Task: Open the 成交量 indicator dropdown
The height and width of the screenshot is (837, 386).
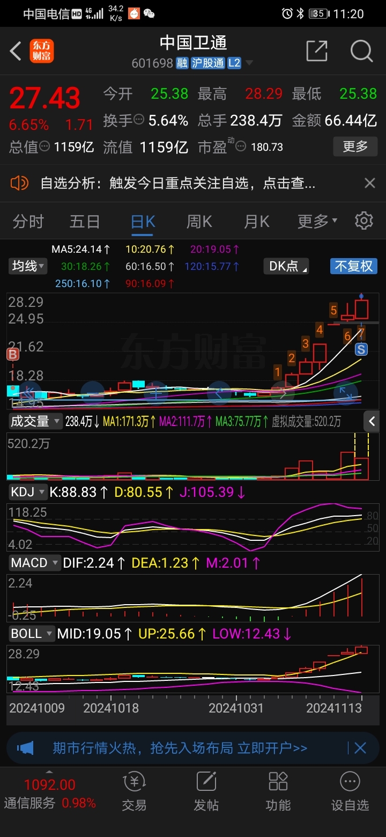Action: pyautogui.click(x=35, y=422)
